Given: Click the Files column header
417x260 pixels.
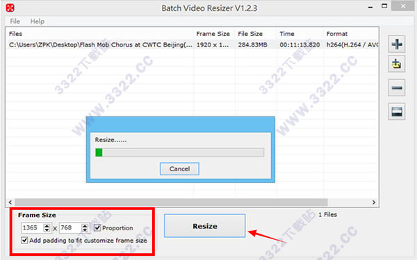Looking at the screenshot, I should pyautogui.click(x=15, y=34).
